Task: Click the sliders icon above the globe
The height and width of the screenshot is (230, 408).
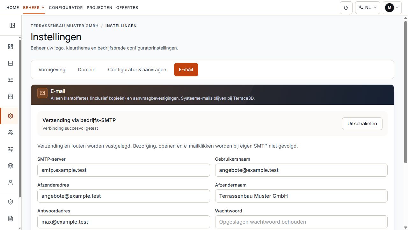Action: (x=11, y=149)
